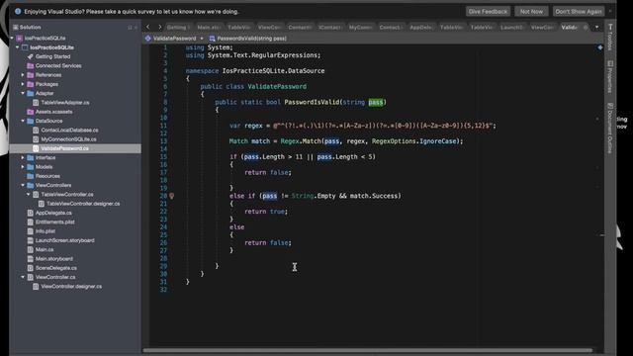Switch to the IContact tab

[329, 28]
